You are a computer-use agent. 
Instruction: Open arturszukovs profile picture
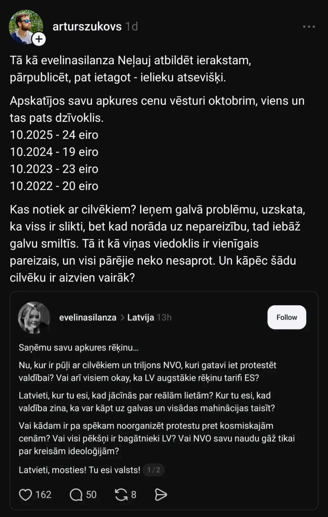pyautogui.click(x=25, y=26)
